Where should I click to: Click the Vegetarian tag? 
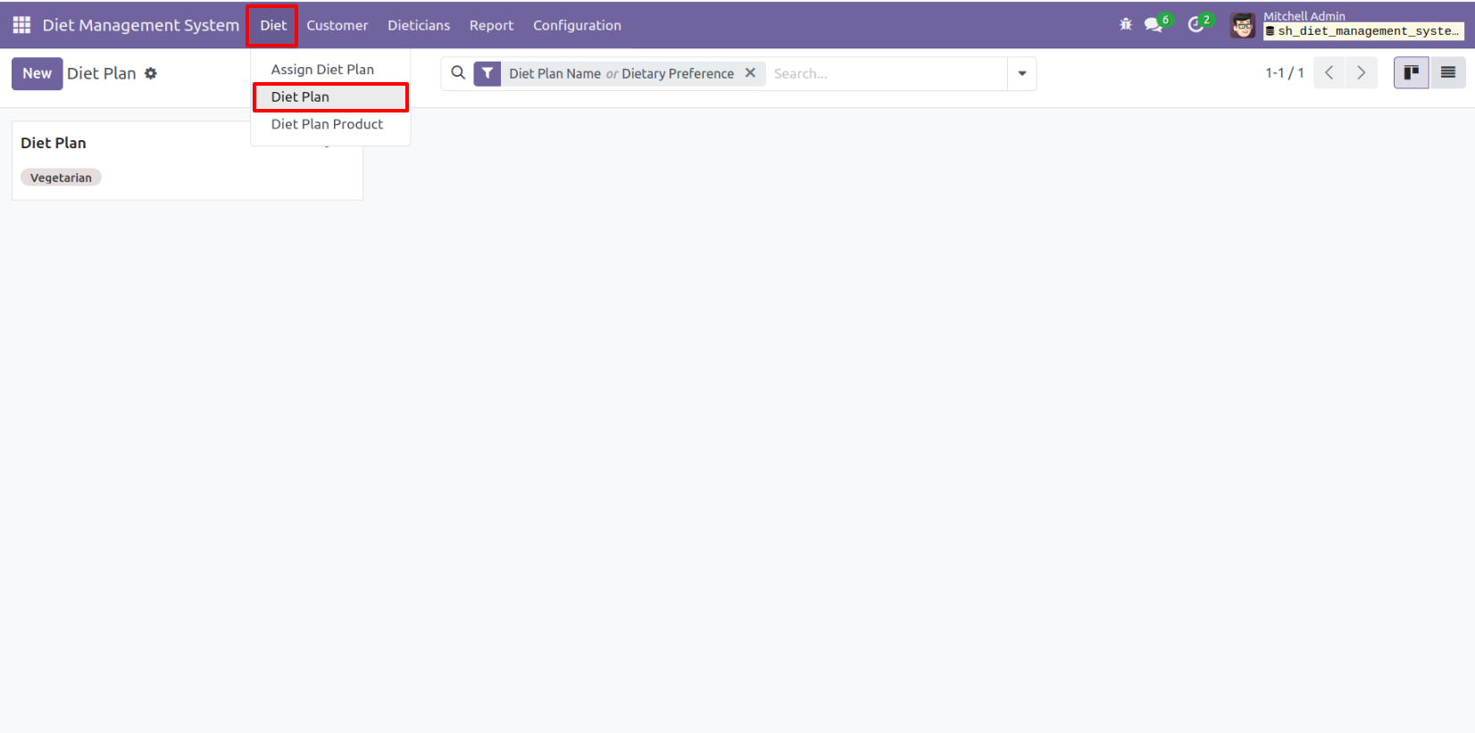click(x=61, y=178)
